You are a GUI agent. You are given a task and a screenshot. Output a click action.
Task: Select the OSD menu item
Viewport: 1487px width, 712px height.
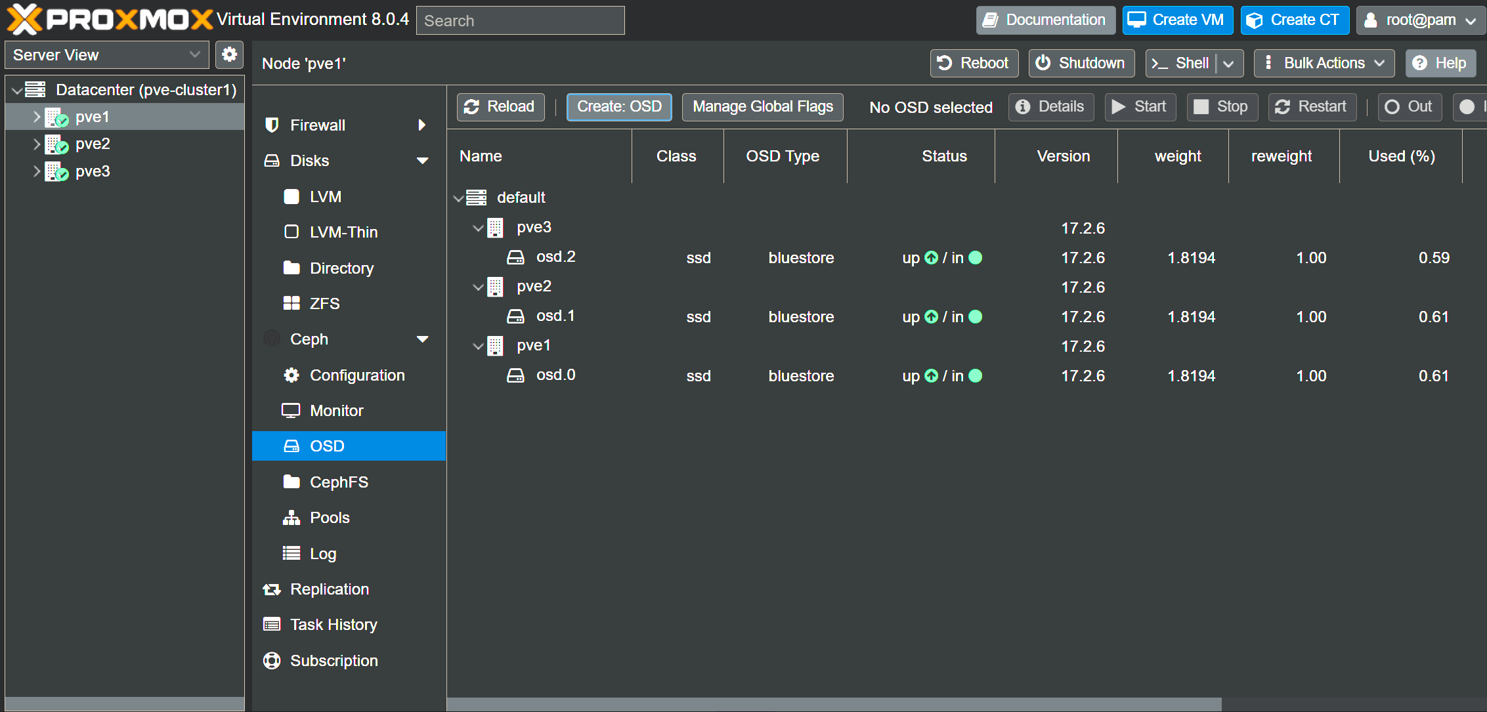coord(349,446)
